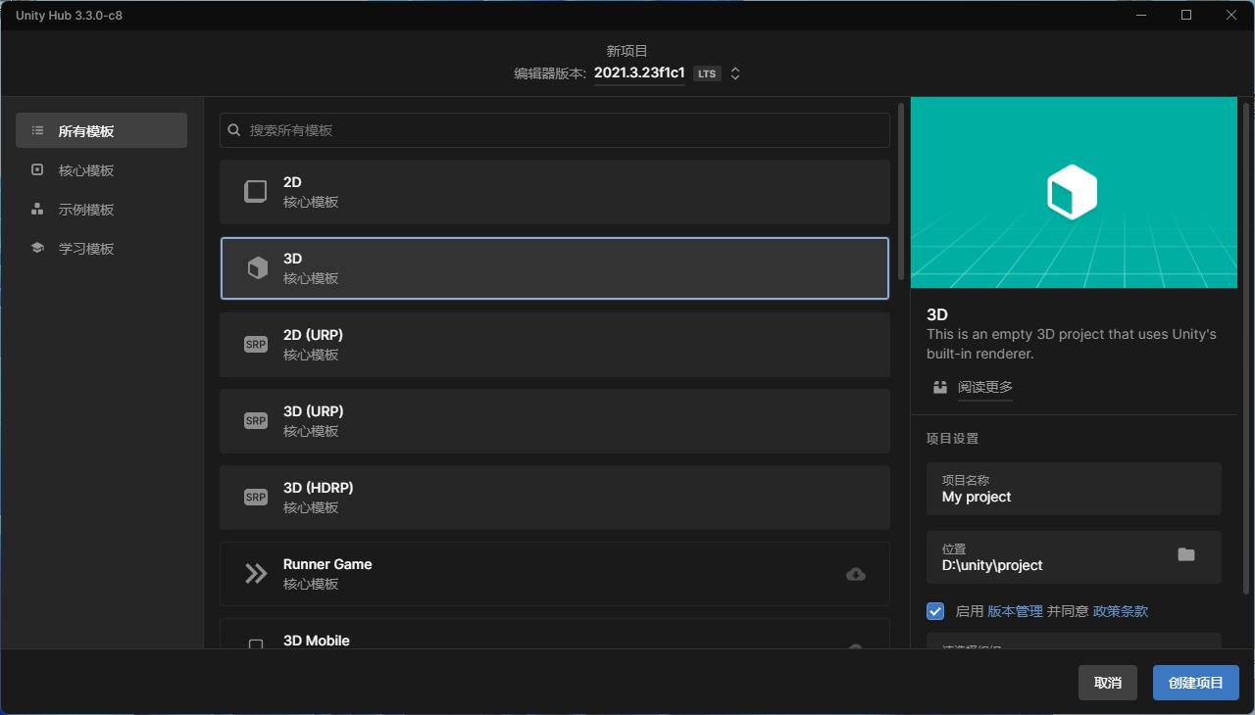Uncheck the 启用版本管理 checkbox

point(935,611)
